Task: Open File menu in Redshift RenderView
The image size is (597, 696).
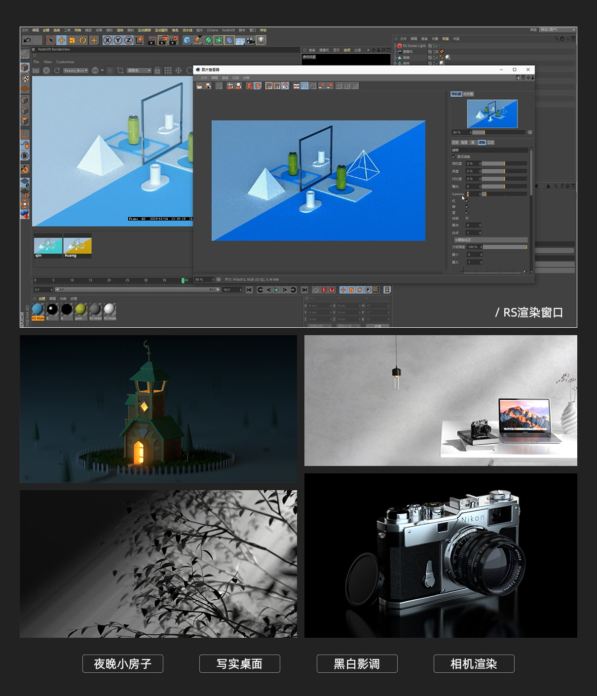Action: pyautogui.click(x=36, y=62)
